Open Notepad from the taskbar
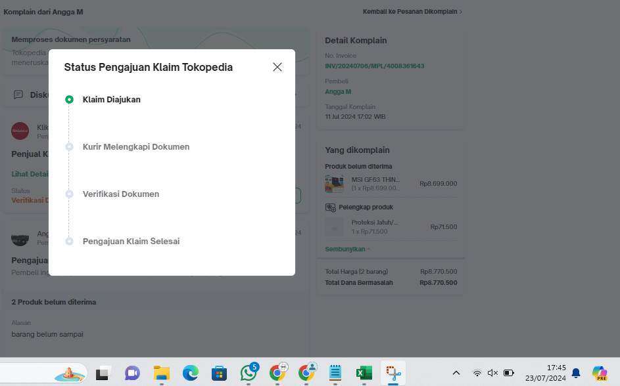 tap(335, 374)
